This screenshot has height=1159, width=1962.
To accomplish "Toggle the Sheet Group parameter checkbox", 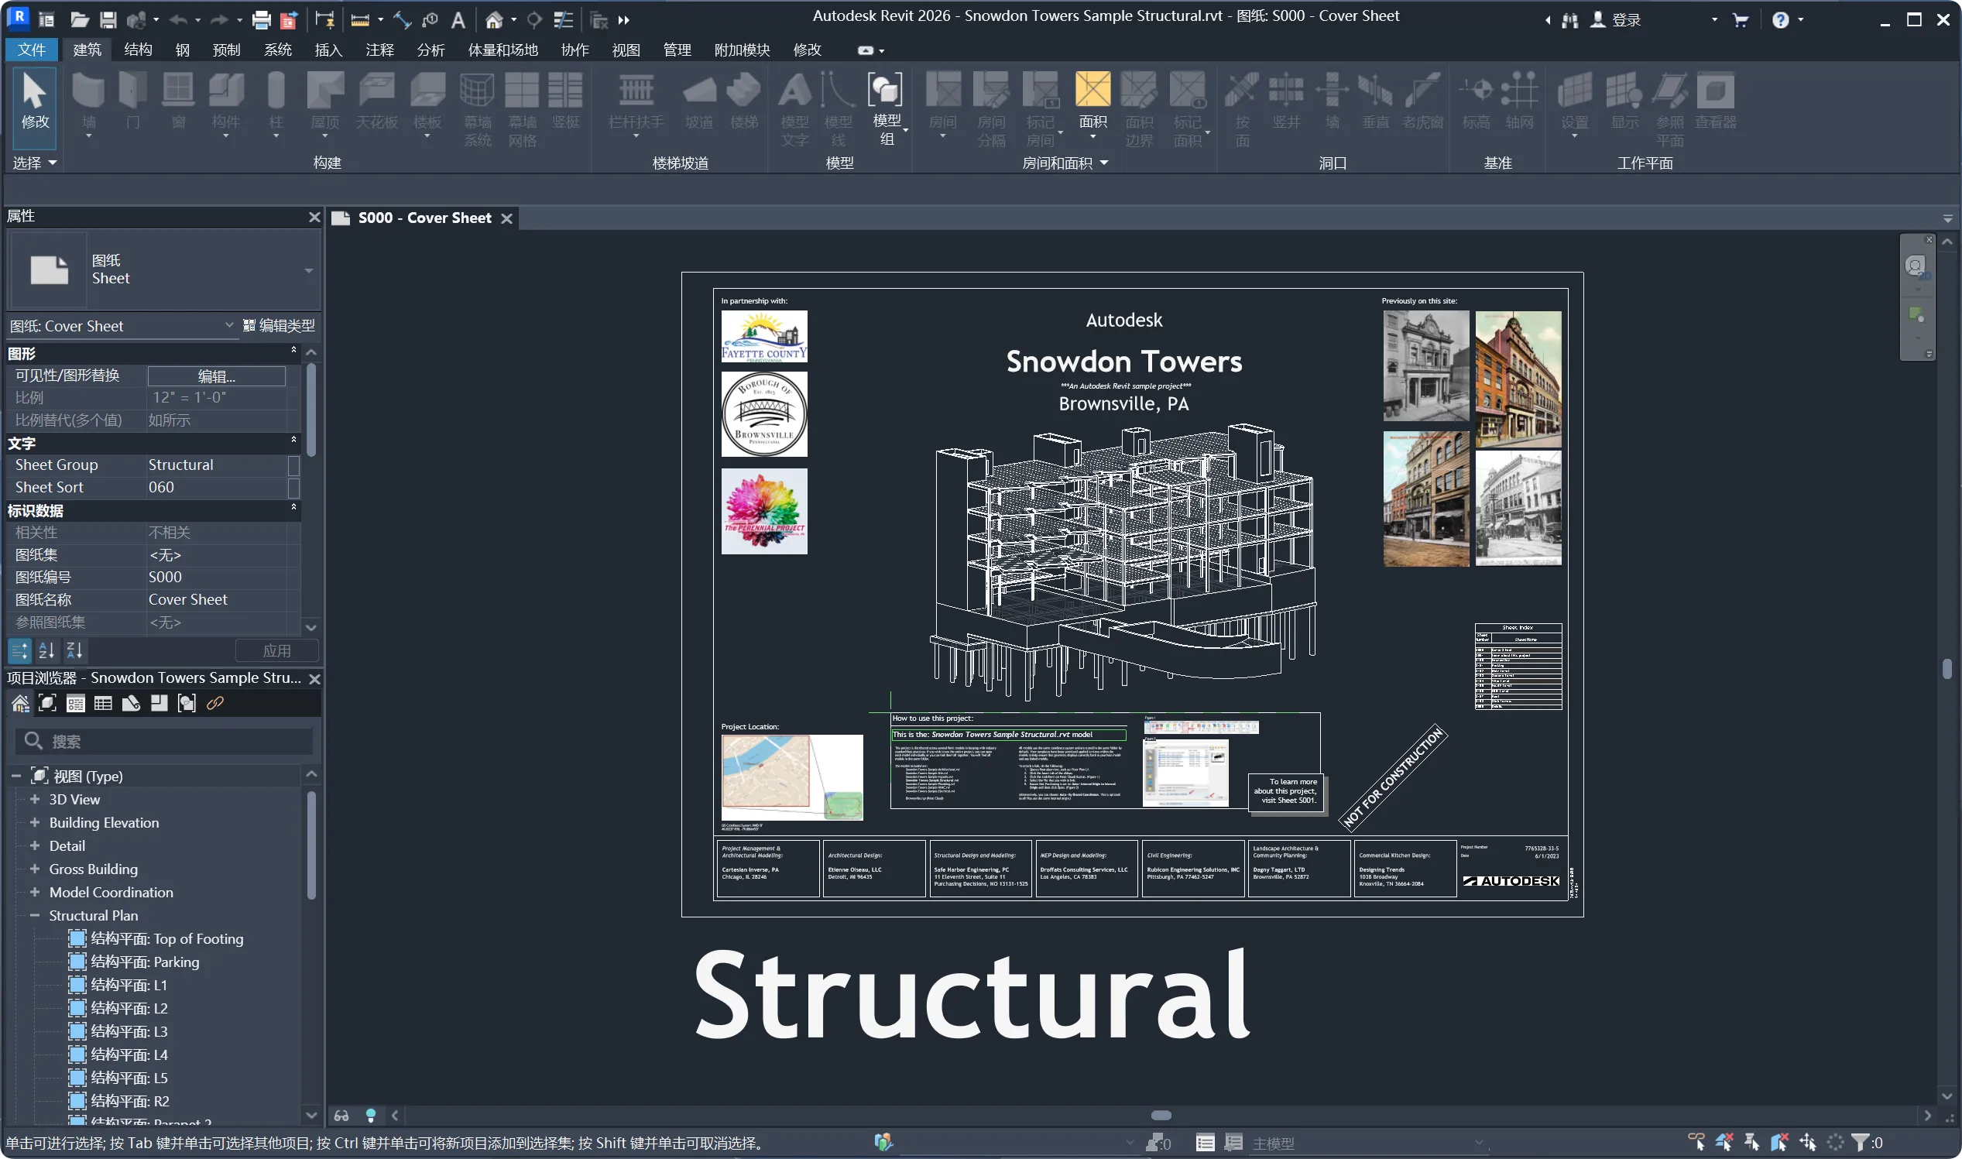I will [x=293, y=465].
